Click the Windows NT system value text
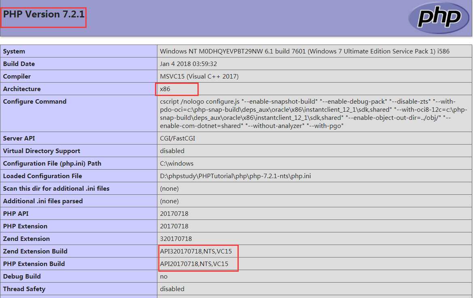The width and height of the screenshot is (473, 298). pyautogui.click(x=305, y=51)
